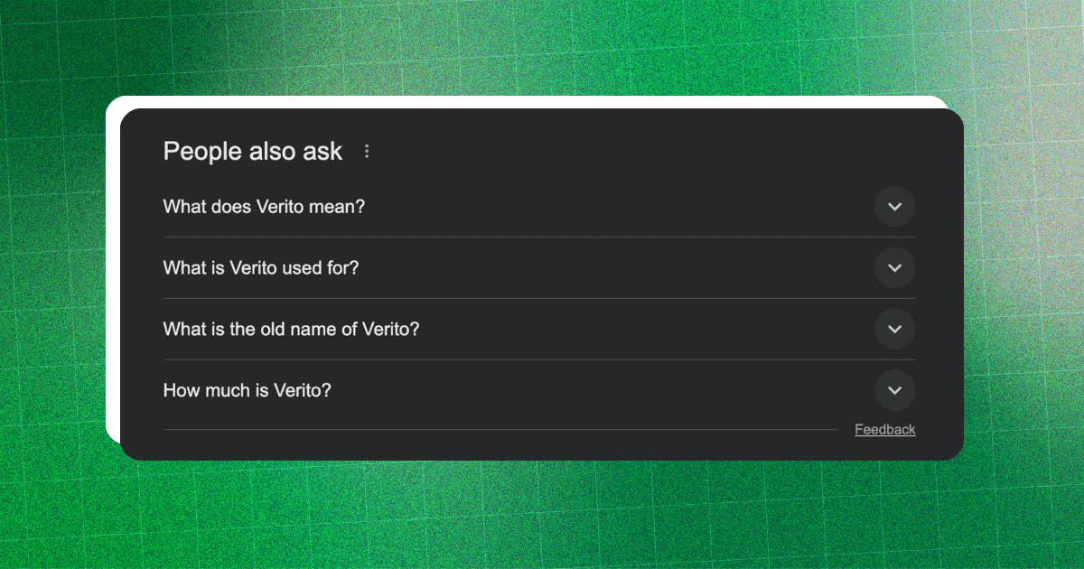Click blank row space after 'How much is Verito?'

[x=596, y=391]
